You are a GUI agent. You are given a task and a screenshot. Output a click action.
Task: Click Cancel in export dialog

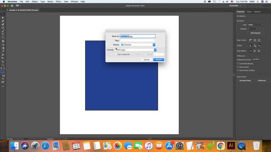click(x=147, y=60)
